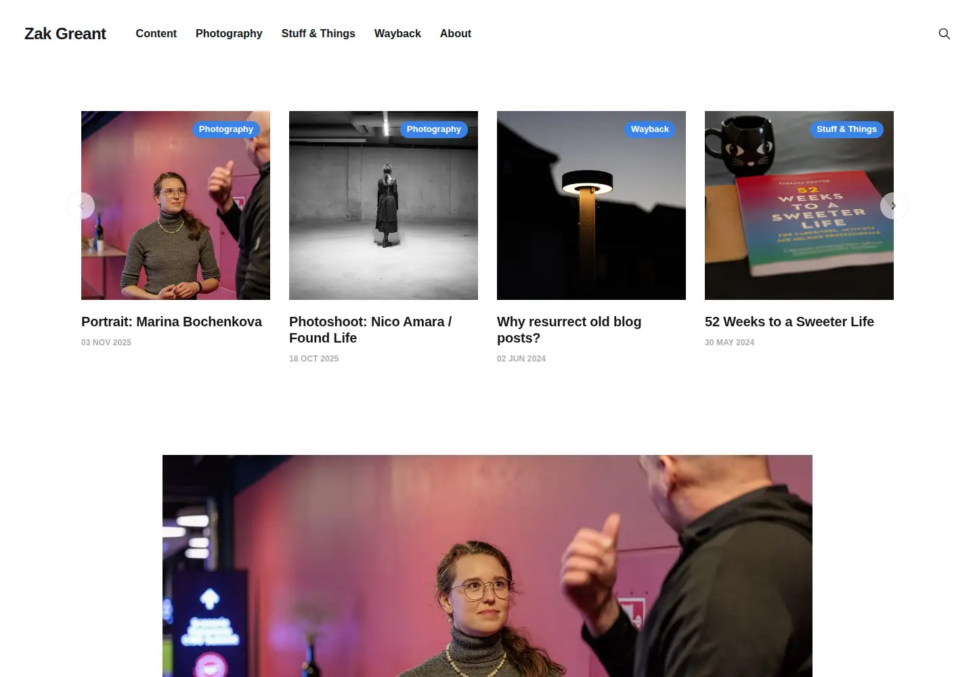Click the Marina Bochenkova portrait thumbnail
975x677 pixels.
(175, 205)
